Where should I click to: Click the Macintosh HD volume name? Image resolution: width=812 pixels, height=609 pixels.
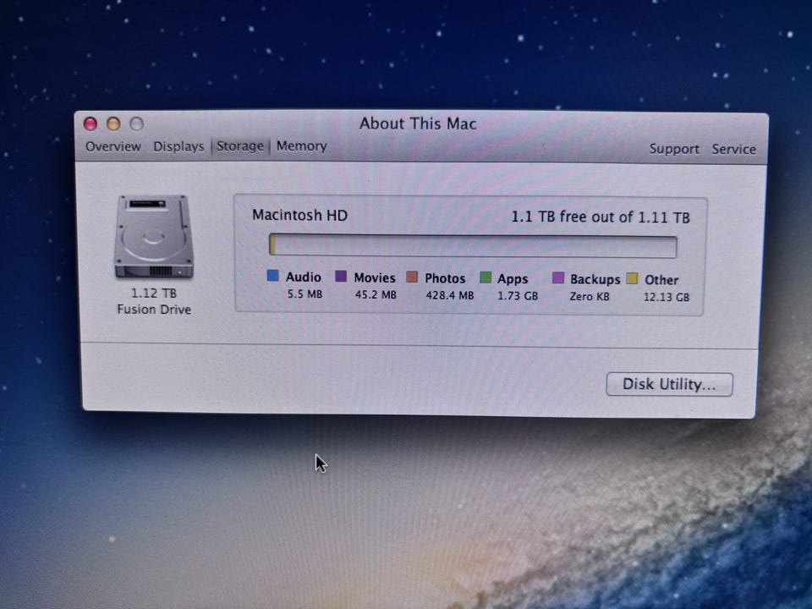coord(299,215)
